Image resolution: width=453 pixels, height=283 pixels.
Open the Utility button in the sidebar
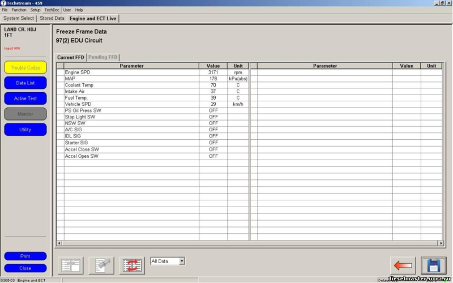click(x=25, y=130)
